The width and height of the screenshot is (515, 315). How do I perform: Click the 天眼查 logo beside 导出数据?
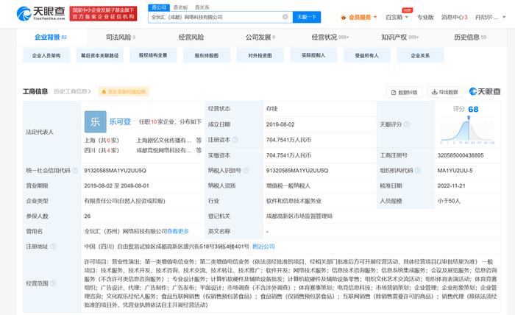pyautogui.click(x=485, y=92)
